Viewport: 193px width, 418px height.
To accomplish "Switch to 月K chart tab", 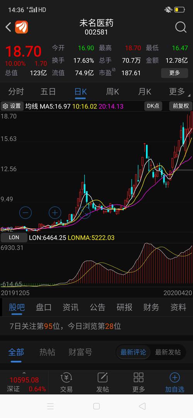I will coord(145,92).
